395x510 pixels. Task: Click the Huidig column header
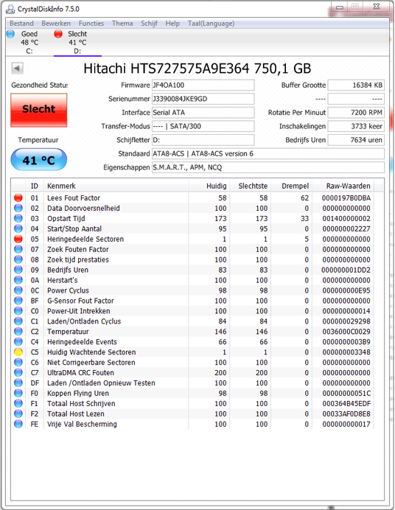coord(209,186)
